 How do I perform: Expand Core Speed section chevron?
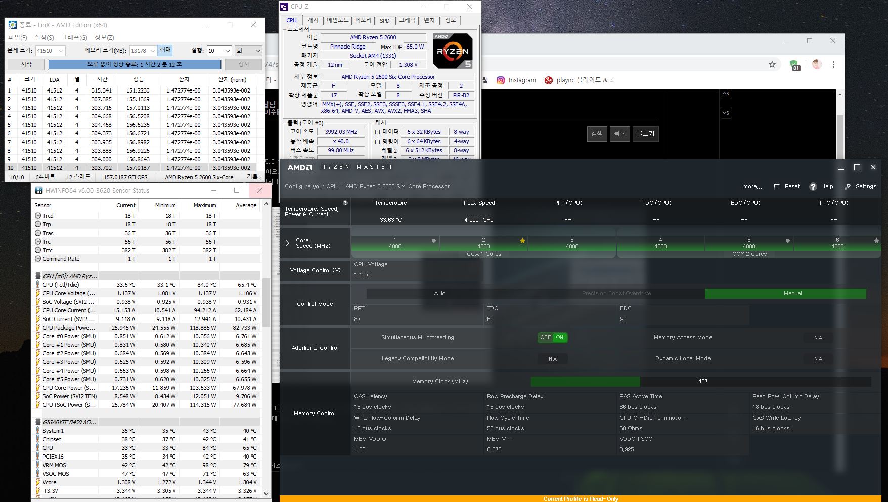point(287,243)
